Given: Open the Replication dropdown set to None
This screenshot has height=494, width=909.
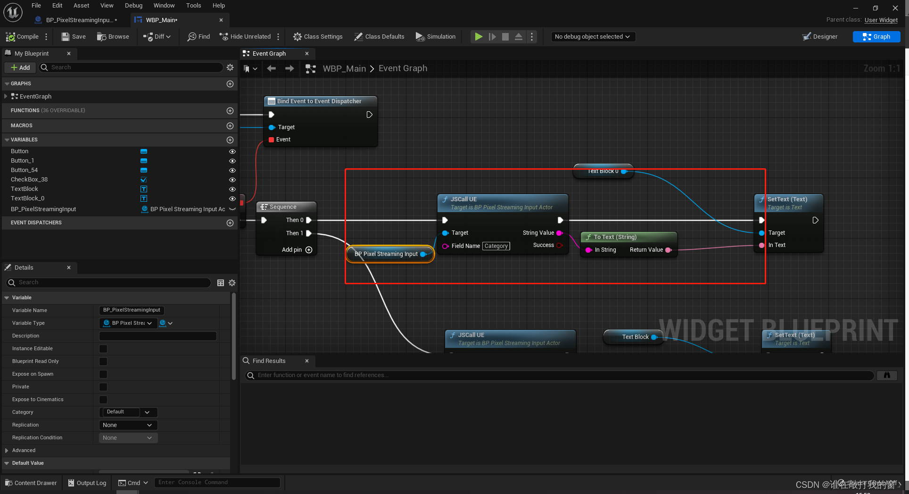Looking at the screenshot, I should point(128,425).
